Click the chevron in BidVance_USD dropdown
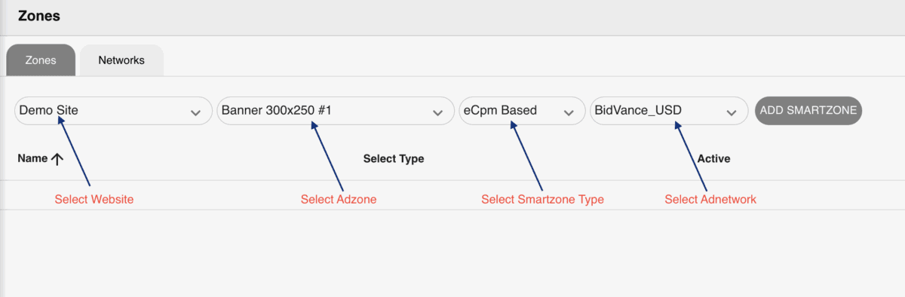905x297 pixels. point(731,112)
